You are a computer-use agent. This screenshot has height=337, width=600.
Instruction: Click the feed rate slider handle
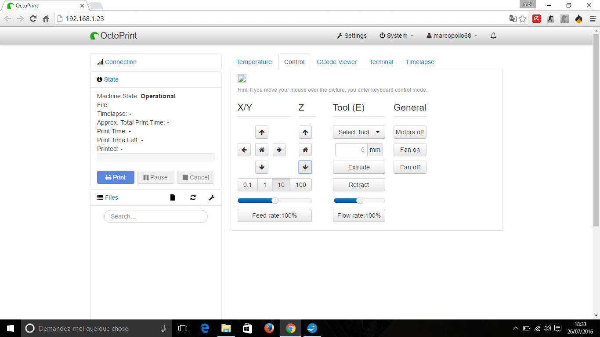pyautogui.click(x=275, y=201)
